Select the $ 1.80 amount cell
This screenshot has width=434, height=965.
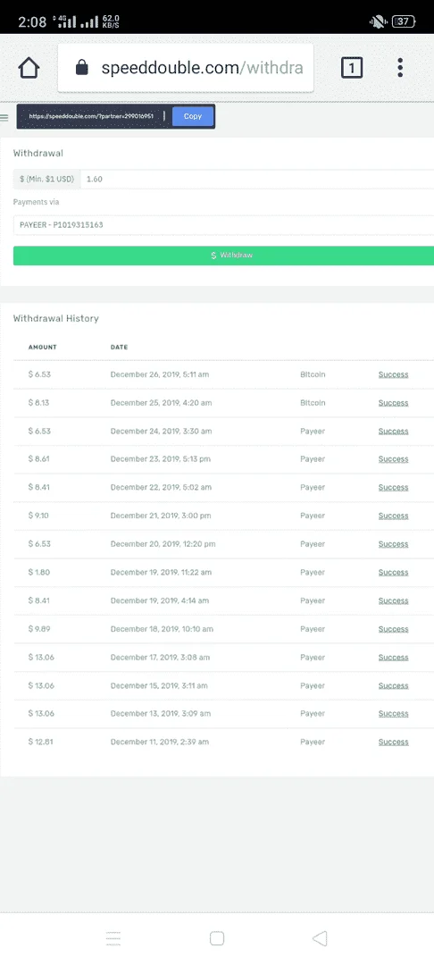click(39, 573)
